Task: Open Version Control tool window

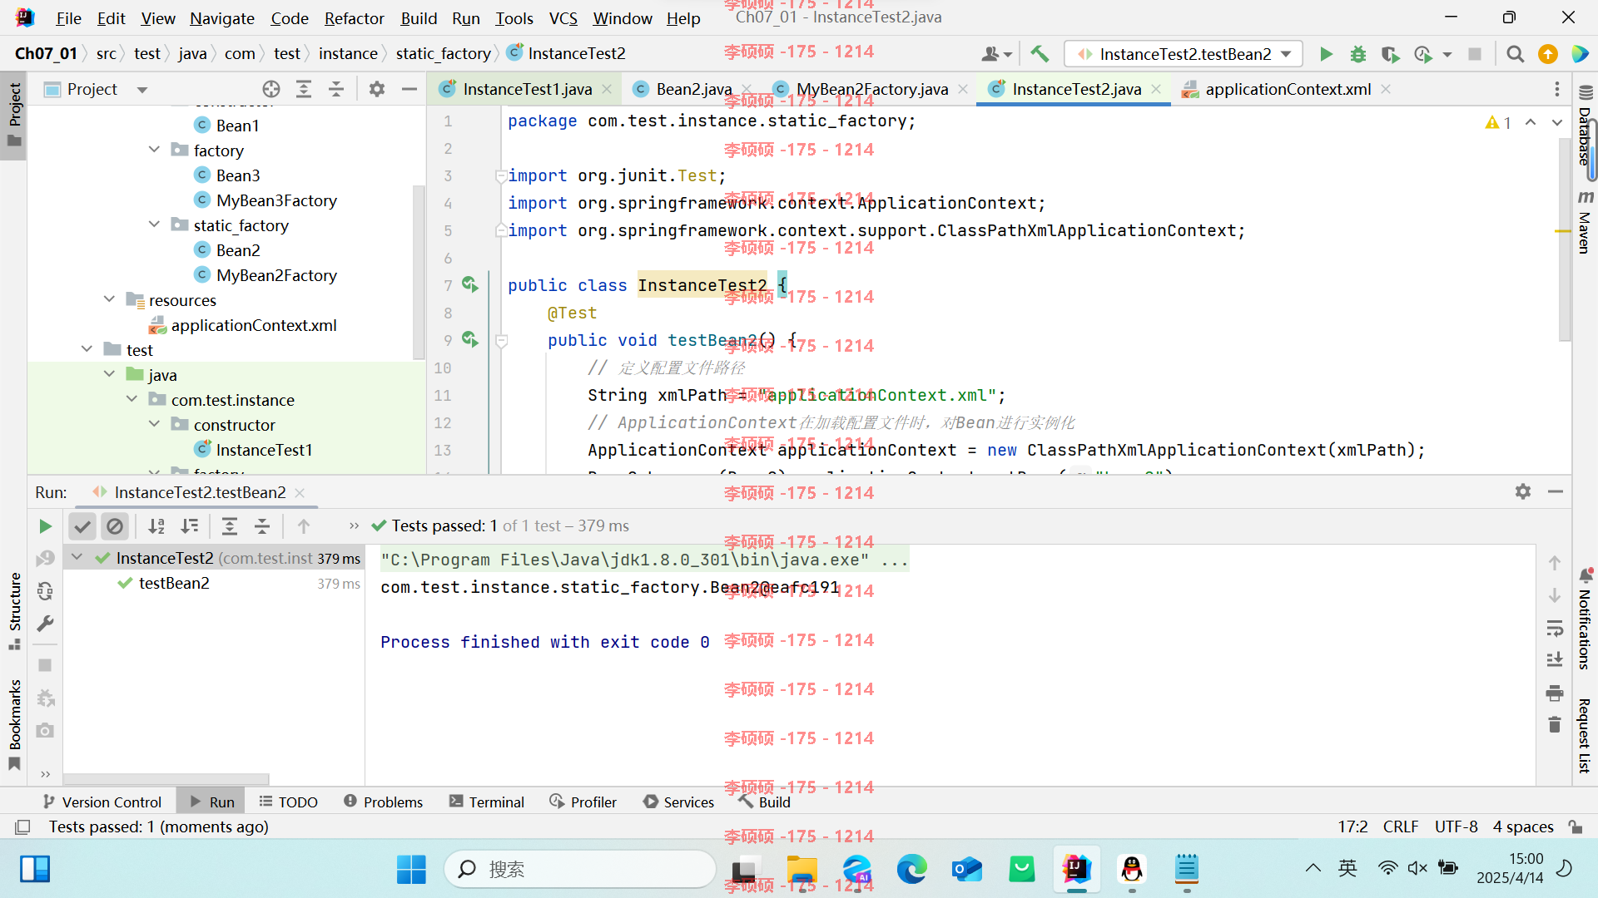Action: pos(102,802)
